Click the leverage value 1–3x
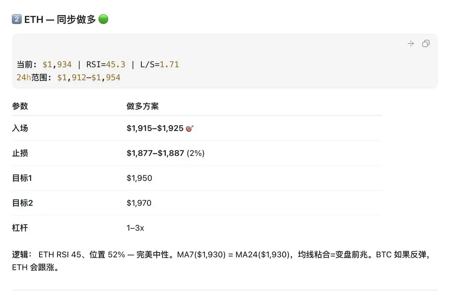Screen dimensions: 451x295 tap(135, 228)
